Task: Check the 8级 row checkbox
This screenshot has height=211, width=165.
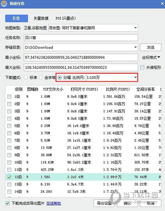Action: (9, 148)
